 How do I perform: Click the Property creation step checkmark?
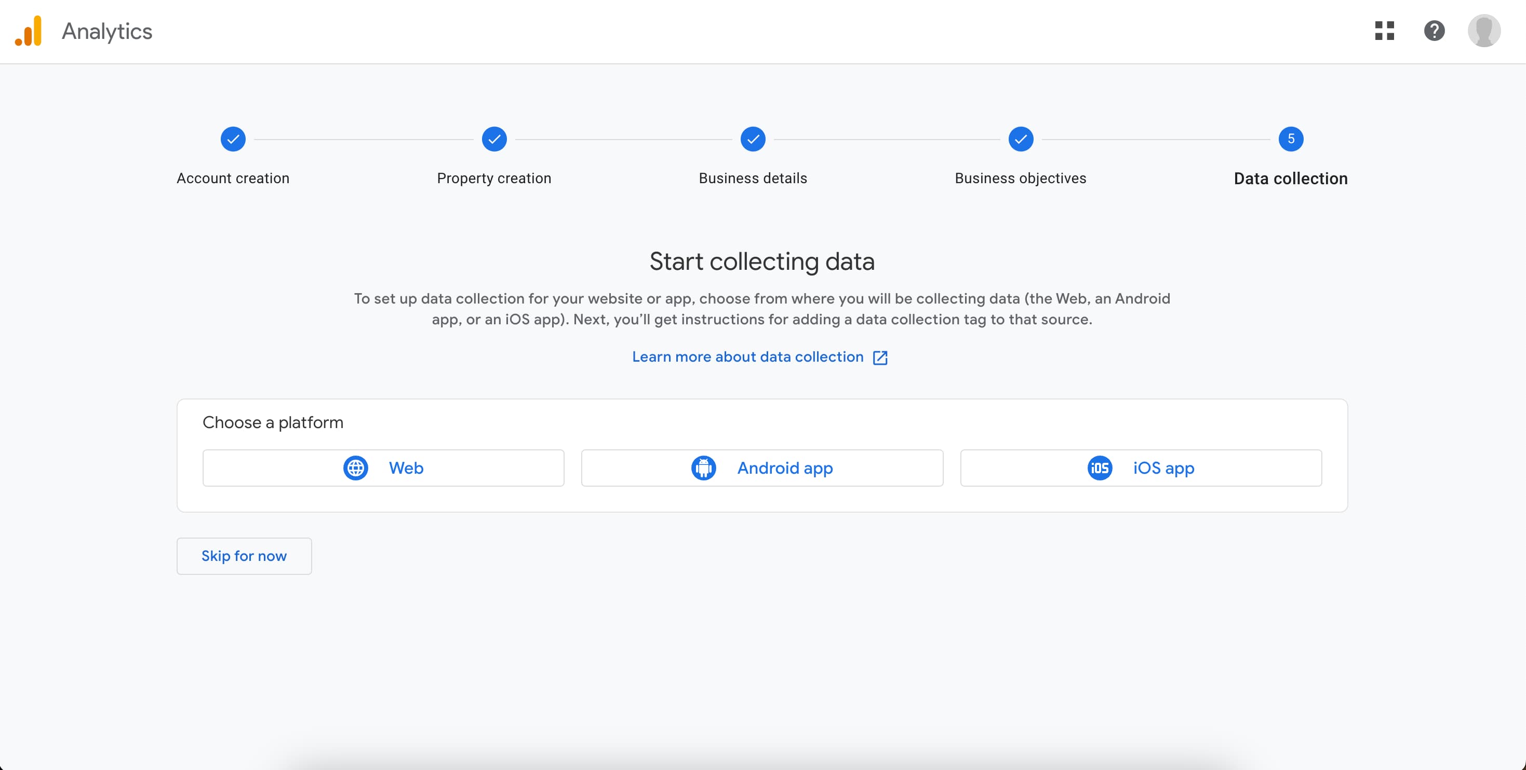(494, 139)
